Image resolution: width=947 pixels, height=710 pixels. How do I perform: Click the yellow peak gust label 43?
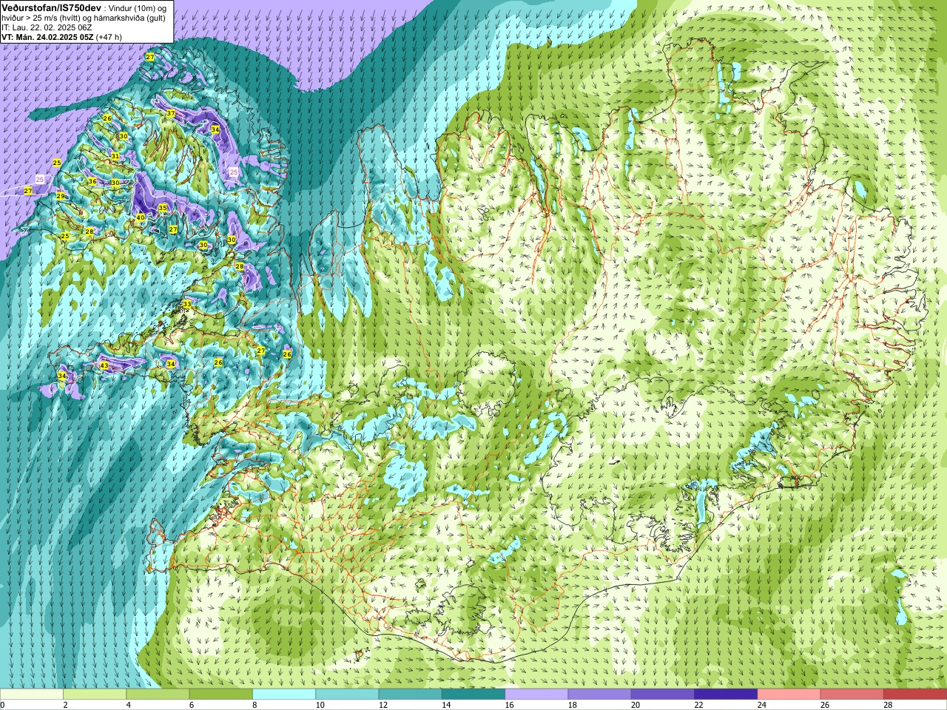[104, 365]
